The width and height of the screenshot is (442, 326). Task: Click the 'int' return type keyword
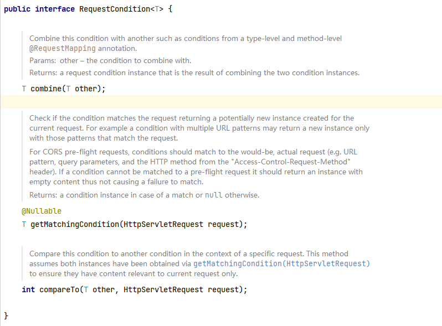point(28,289)
